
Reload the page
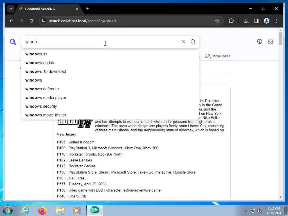tap(31, 21)
